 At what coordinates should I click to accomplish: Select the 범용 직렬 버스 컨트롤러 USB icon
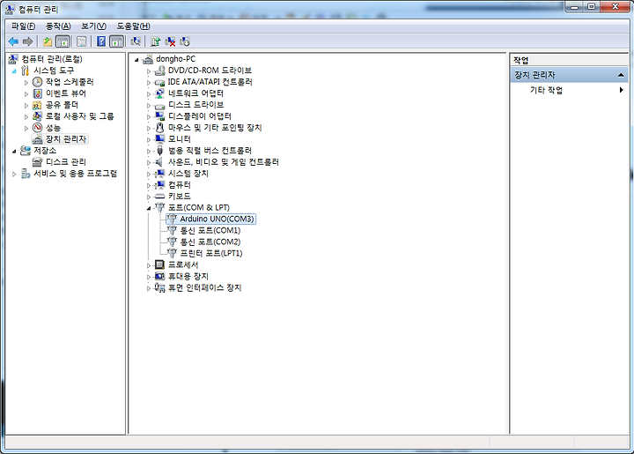(x=159, y=151)
